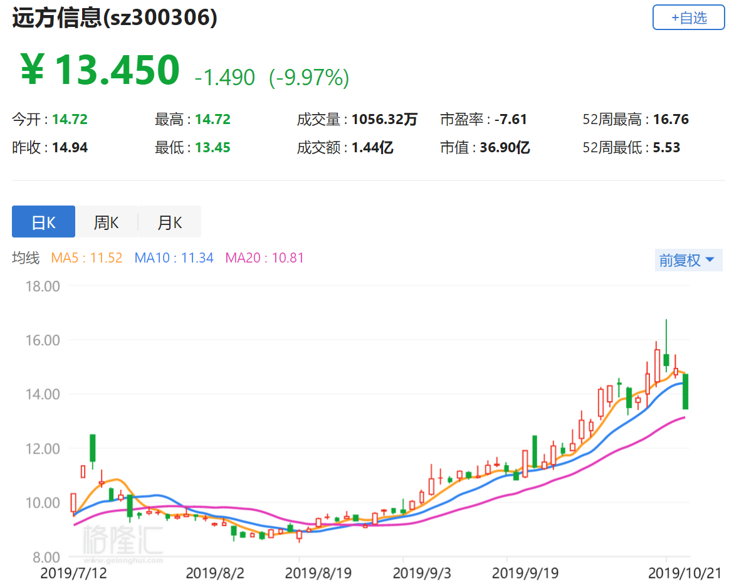
Task: Add the stock with the +自选 button
Action: 688,18
